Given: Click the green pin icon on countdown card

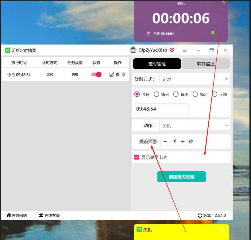Looking at the screenshot, I should click(213, 33).
